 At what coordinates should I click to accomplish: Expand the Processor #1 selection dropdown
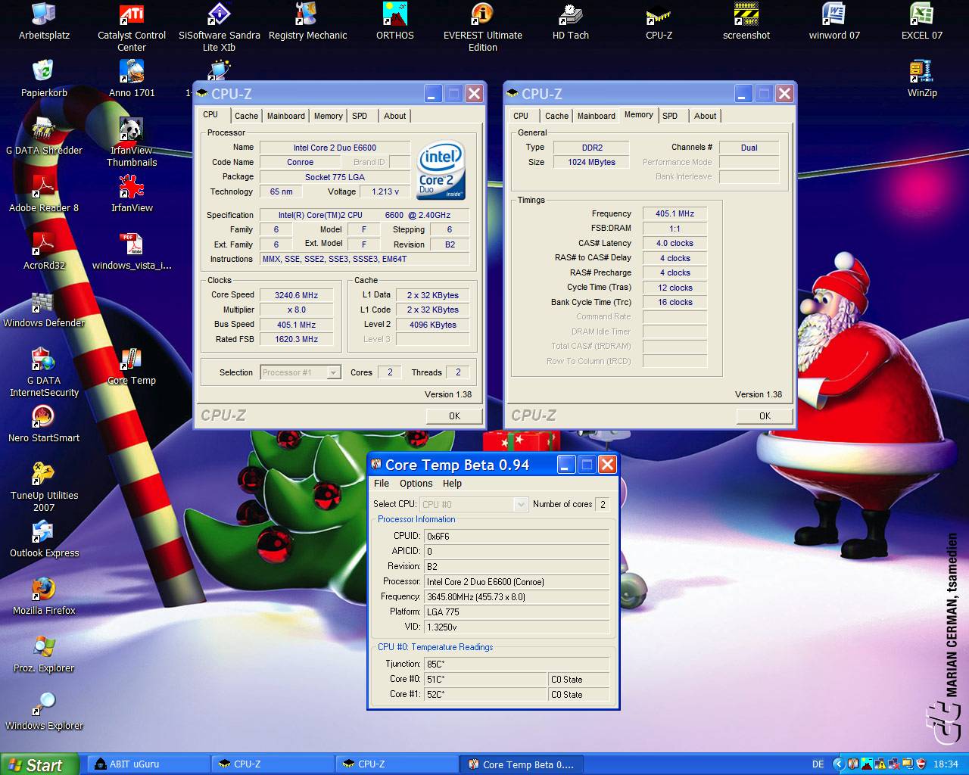(334, 372)
